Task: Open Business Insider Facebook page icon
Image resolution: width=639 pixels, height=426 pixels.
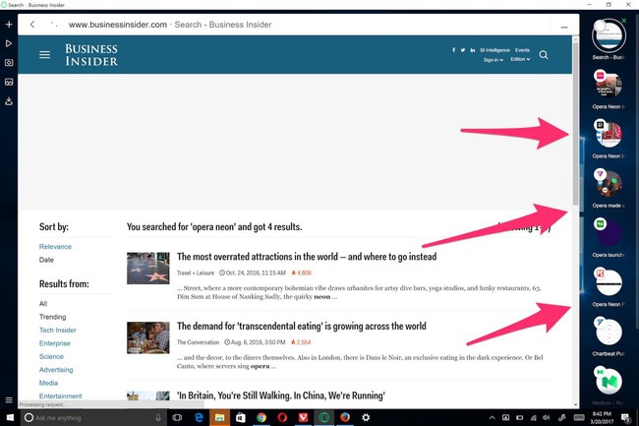Action: (x=453, y=50)
